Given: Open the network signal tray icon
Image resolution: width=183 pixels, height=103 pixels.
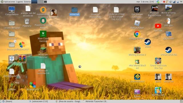Looking at the screenshot, I should point(174,2).
